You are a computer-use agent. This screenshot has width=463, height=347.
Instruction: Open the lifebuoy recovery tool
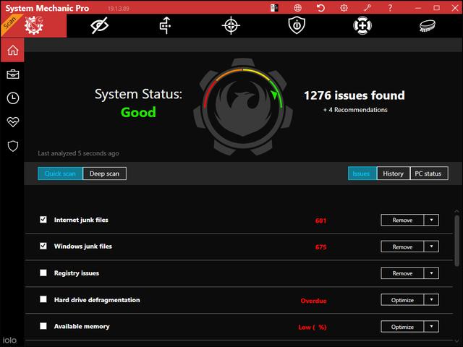point(362,26)
